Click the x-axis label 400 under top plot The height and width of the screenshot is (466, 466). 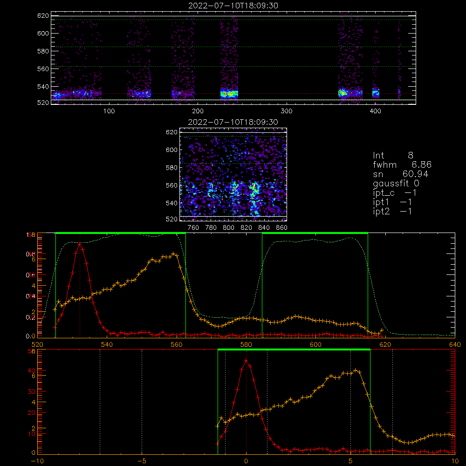(x=375, y=111)
